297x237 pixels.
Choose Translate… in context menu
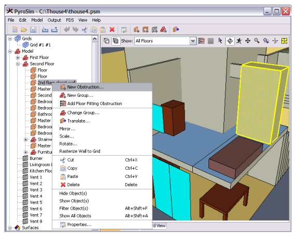(x=102, y=121)
